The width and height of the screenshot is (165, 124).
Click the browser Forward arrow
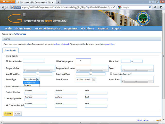click(7, 7)
